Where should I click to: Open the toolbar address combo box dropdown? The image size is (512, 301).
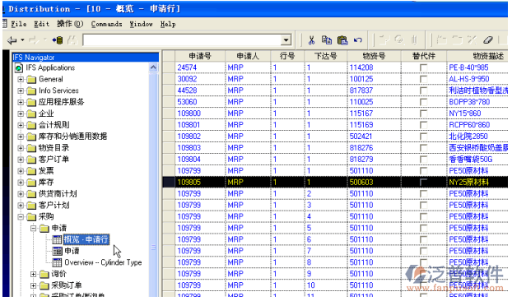pyautogui.click(x=286, y=40)
